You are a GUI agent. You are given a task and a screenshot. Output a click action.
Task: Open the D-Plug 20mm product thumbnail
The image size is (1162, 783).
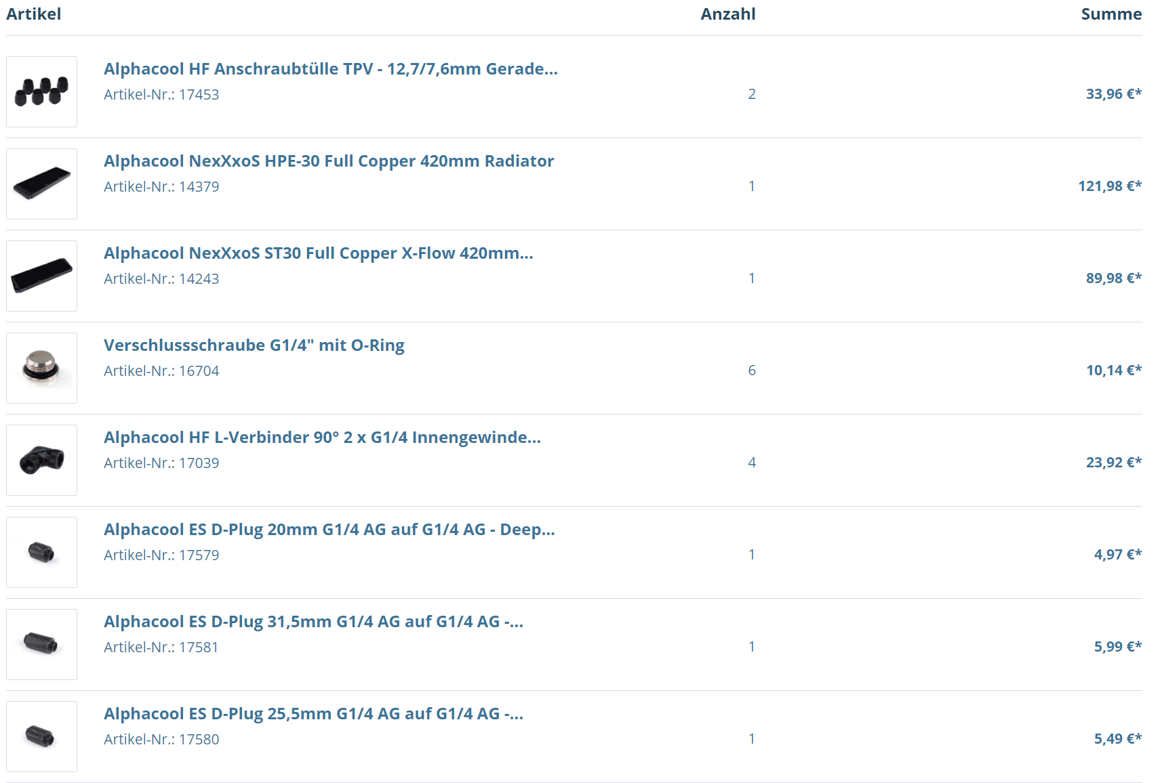coord(41,552)
